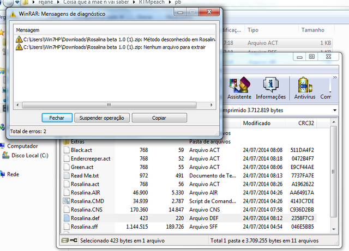Click 'Coisa que a mãe n vai saber' breadcrumb
The width and height of the screenshot is (349, 251).
point(96,2)
